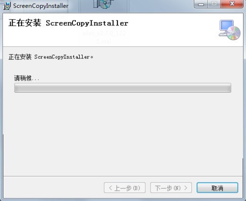Click the disc icon behind the title bar
The width and height of the screenshot is (246, 201).
coord(103,4)
